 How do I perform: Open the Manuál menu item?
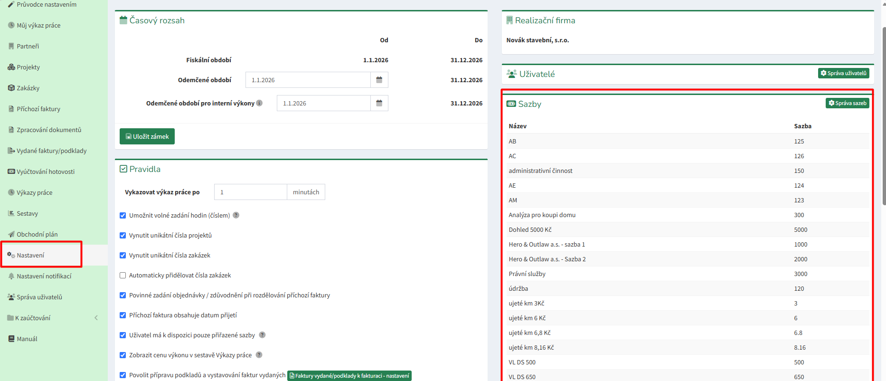pos(54,339)
